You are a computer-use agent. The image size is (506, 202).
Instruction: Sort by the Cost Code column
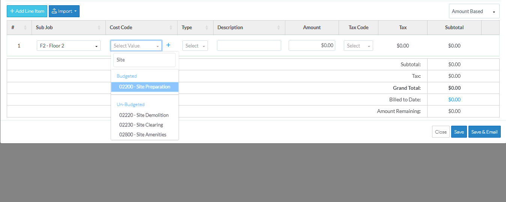pyautogui.click(x=142, y=28)
